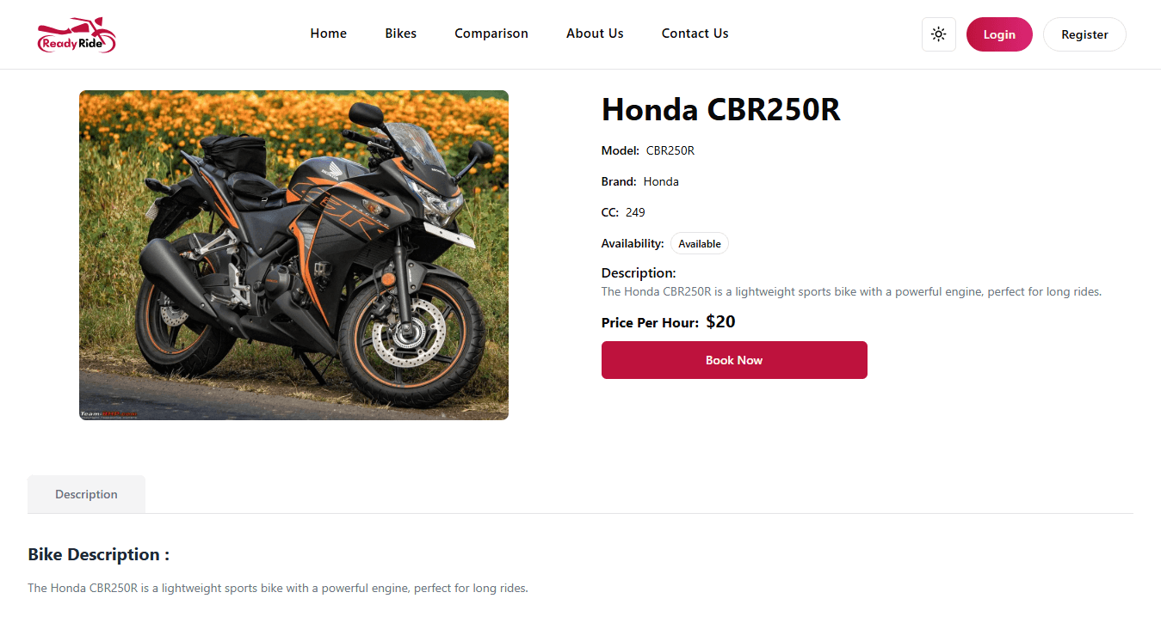
Task: Select Contact Us in the navigation
Action: click(695, 34)
